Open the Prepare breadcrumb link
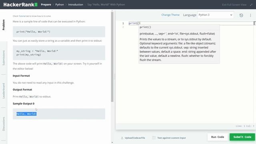Viewport: 256px width, 144px height. (46, 4)
